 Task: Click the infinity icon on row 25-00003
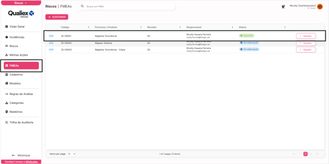click(51, 50)
